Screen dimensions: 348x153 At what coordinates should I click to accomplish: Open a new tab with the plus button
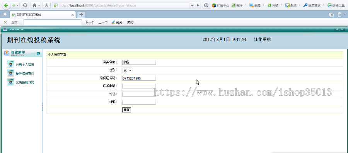pyautogui.click(x=81, y=15)
